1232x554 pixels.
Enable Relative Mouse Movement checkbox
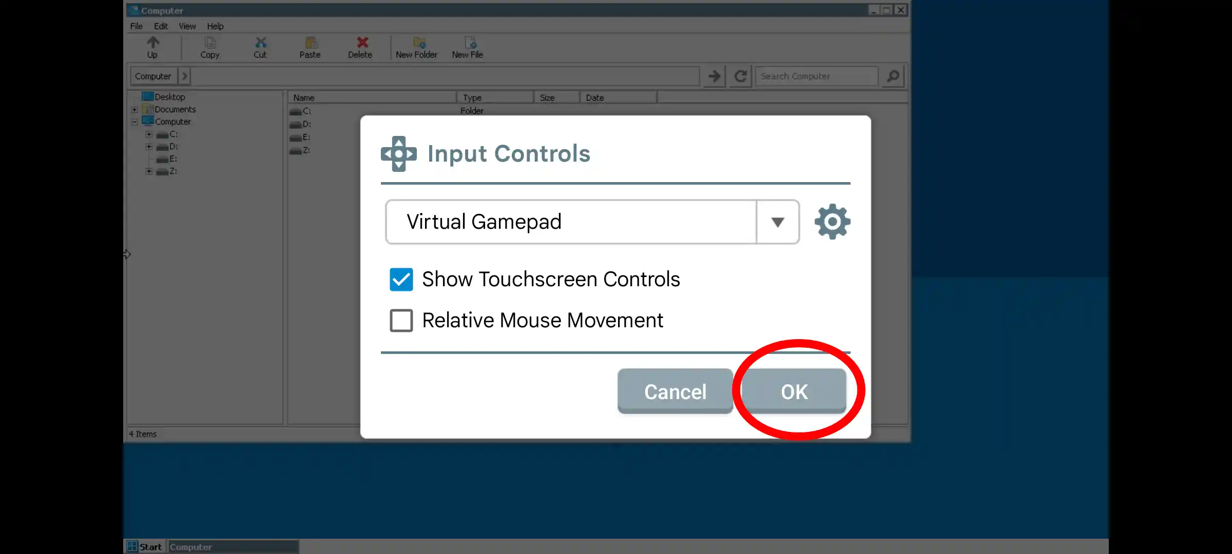[401, 321]
